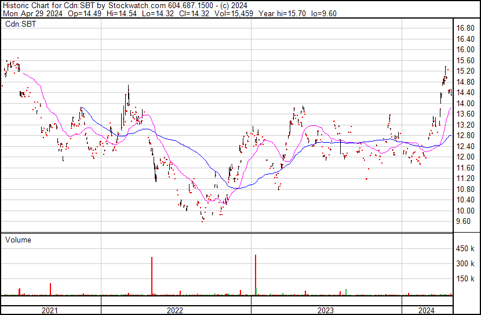
Task: Click the 150 k volume axis label
Action: [x=465, y=278]
